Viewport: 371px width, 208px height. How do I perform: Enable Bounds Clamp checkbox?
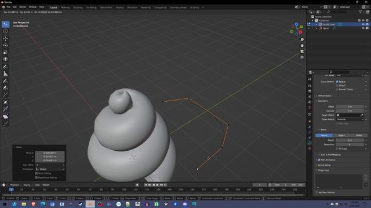pyautogui.click(x=337, y=90)
